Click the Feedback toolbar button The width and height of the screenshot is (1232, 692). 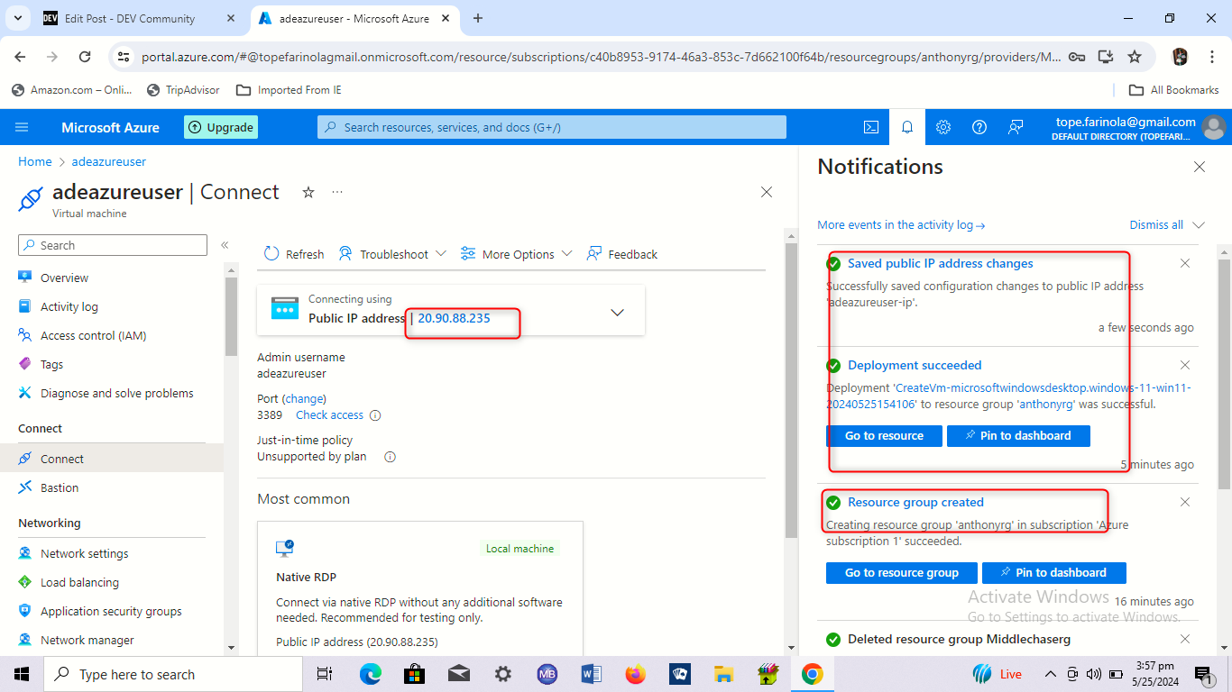(x=622, y=254)
